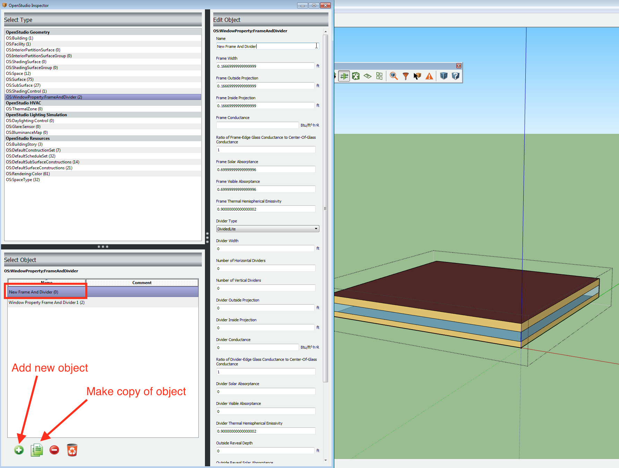This screenshot has width=619, height=468.
Task: Click the vertical splitter handle beside Edit Object
Action: tap(207, 238)
